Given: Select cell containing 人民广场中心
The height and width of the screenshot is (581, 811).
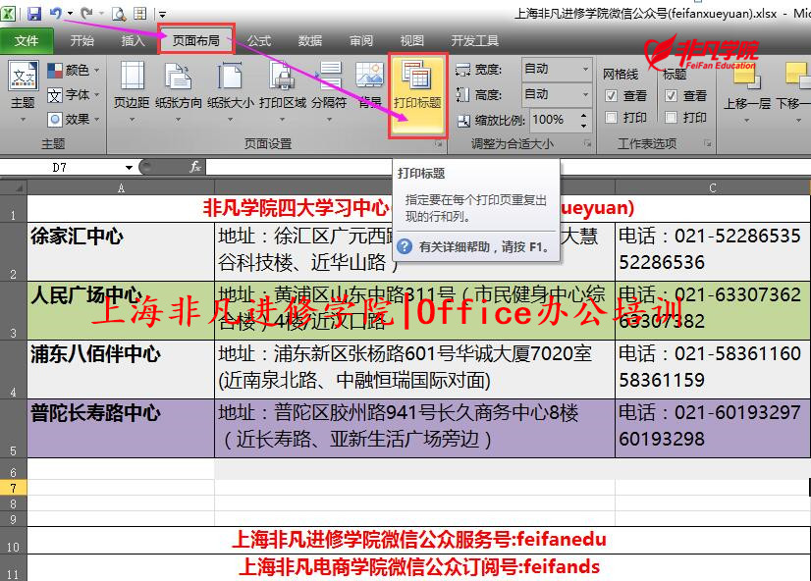Looking at the screenshot, I should pyautogui.click(x=121, y=311).
